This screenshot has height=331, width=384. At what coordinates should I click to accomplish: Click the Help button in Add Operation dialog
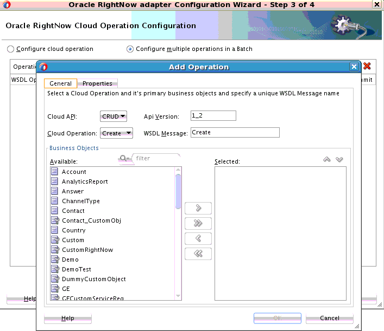pos(68,318)
